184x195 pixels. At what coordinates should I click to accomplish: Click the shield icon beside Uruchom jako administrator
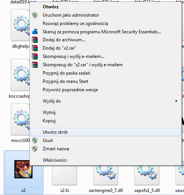tap(35, 15)
